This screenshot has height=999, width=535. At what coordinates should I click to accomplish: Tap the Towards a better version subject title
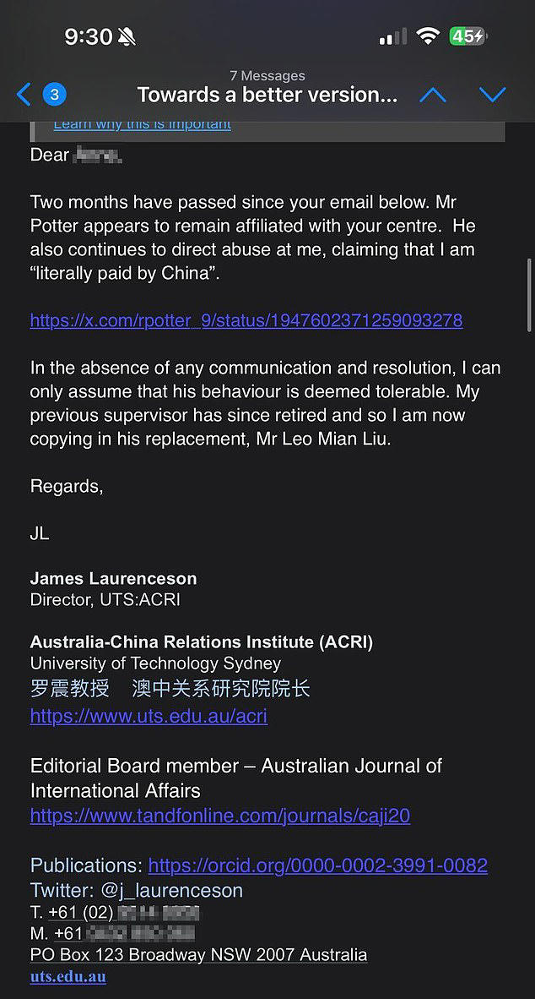267,95
